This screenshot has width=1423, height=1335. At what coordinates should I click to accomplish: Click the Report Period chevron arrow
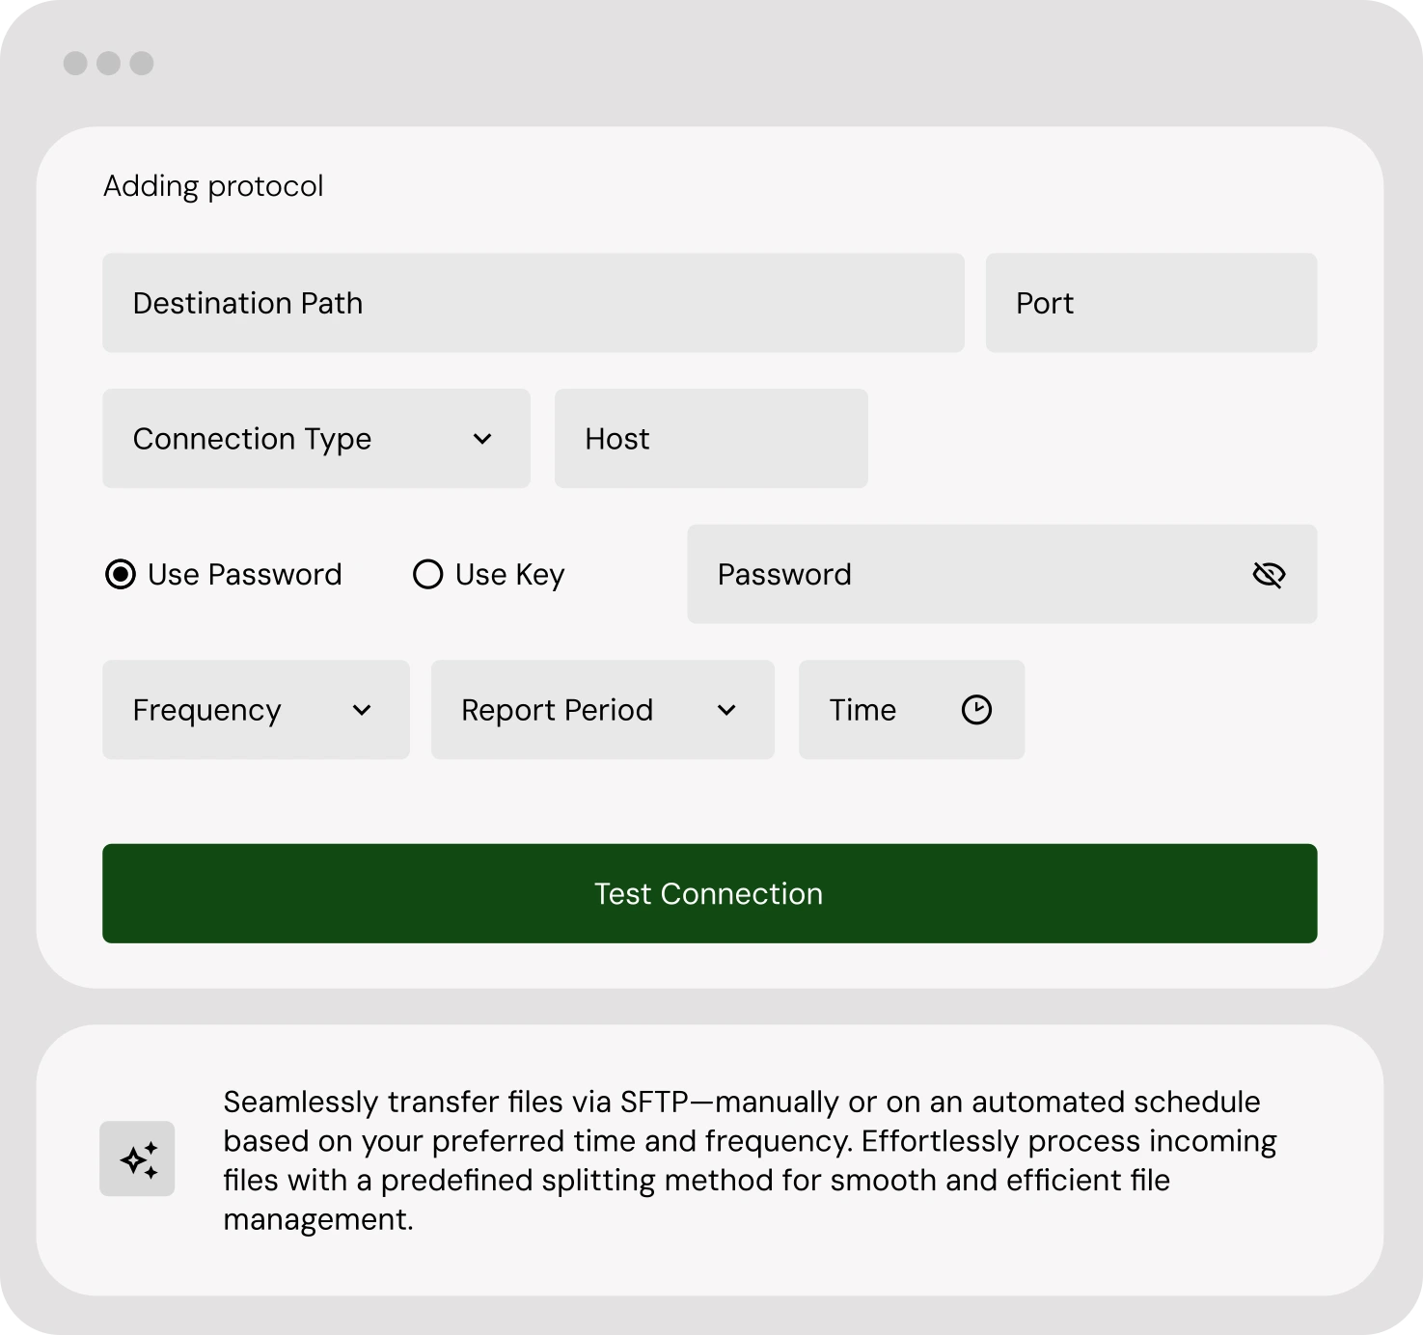[x=726, y=711]
